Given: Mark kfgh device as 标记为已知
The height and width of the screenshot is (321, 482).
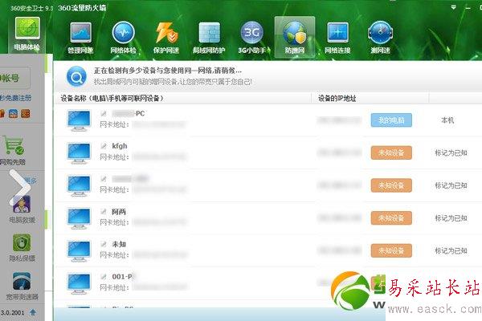Looking at the screenshot, I should pos(451,152).
